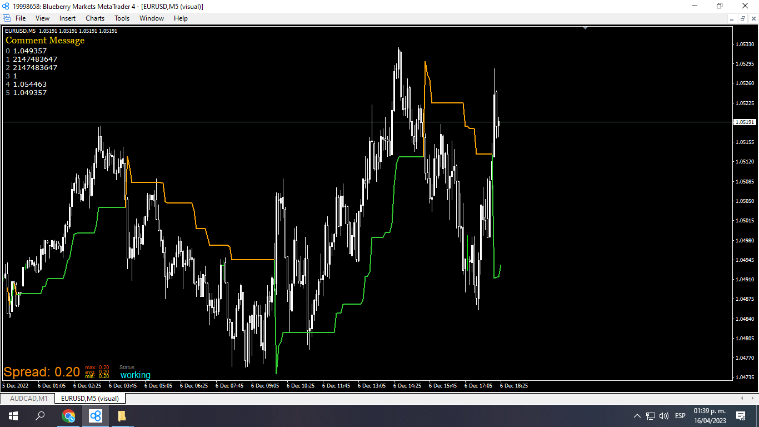Minimize the inner chart window
This screenshot has width=759, height=427.
[x=733, y=18]
